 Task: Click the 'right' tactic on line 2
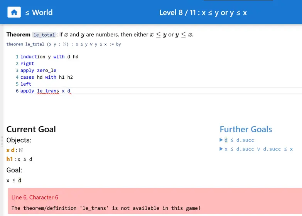[x=27, y=64]
